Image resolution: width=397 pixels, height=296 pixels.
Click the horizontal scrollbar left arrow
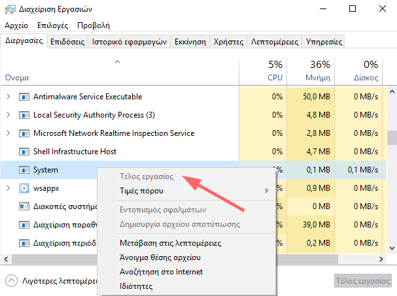click(x=6, y=259)
